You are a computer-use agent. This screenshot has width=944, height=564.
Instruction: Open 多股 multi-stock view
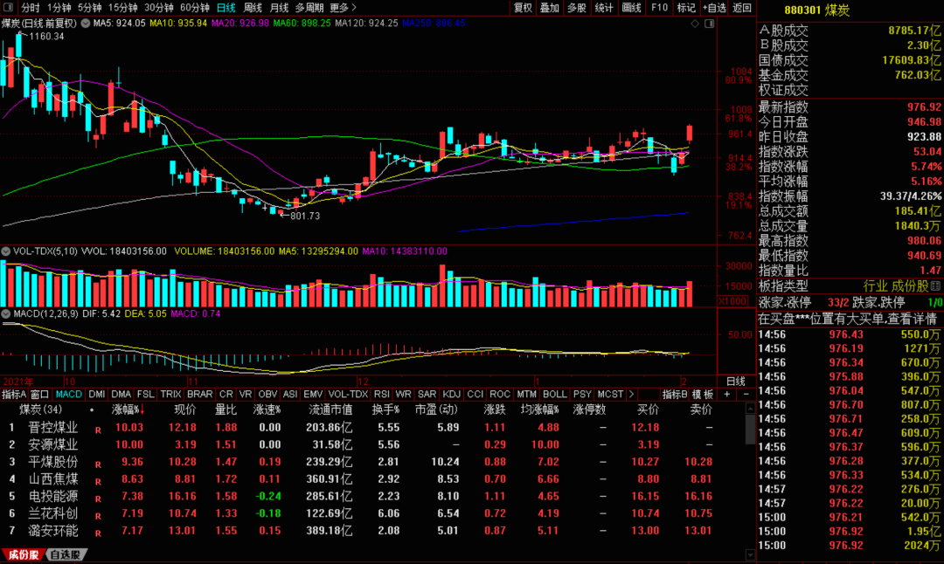tap(577, 8)
